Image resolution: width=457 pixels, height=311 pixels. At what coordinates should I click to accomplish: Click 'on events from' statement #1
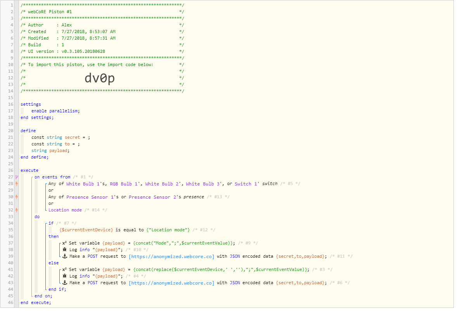52,177
